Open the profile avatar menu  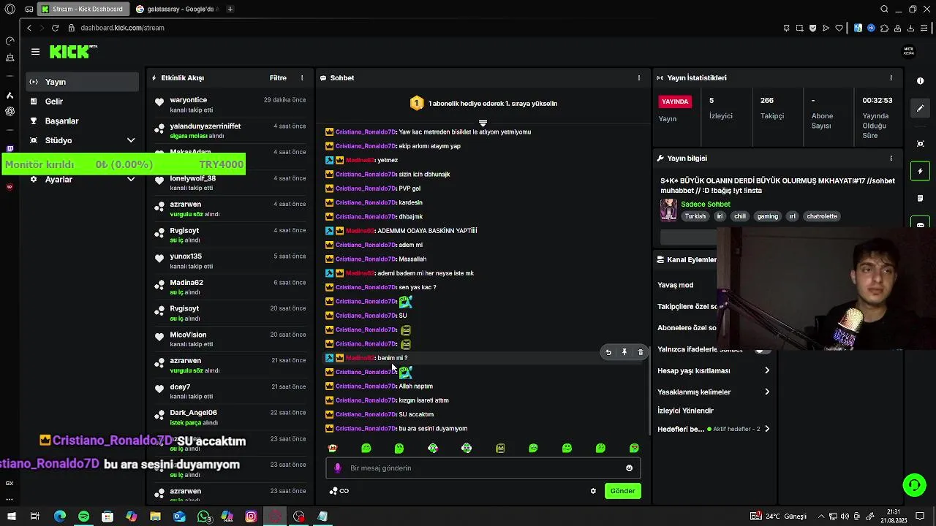point(909,51)
